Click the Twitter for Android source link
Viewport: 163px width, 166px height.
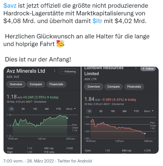pyautogui.click(x=74, y=161)
